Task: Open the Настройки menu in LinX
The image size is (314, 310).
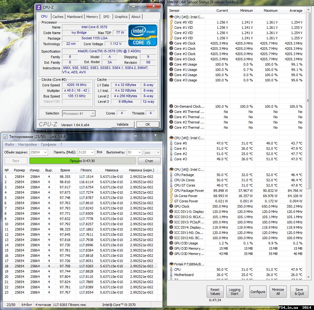Action: (28, 144)
